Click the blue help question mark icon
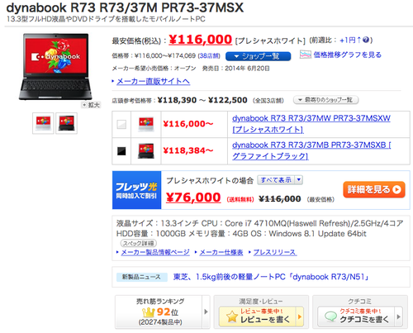The width and height of the screenshot is (413, 333). pyautogui.click(x=366, y=40)
